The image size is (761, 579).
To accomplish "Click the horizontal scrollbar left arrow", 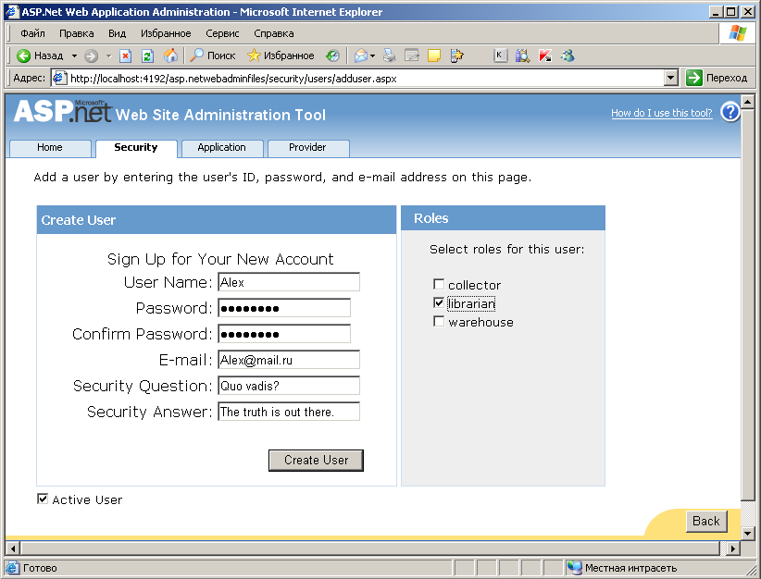I will point(13,548).
